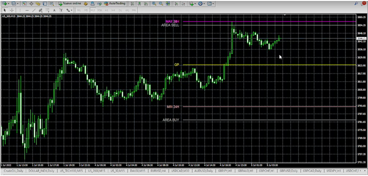This screenshot has height=176, width=368.
Task: Switch timeframe to M15
Action: [93, 10]
